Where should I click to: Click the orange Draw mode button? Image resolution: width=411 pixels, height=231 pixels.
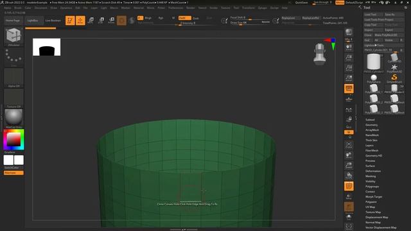click(80, 21)
